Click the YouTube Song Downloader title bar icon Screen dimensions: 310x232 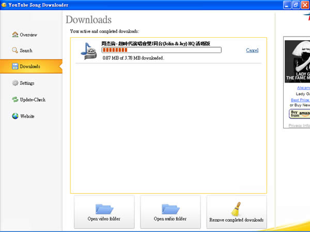pos(4,5)
